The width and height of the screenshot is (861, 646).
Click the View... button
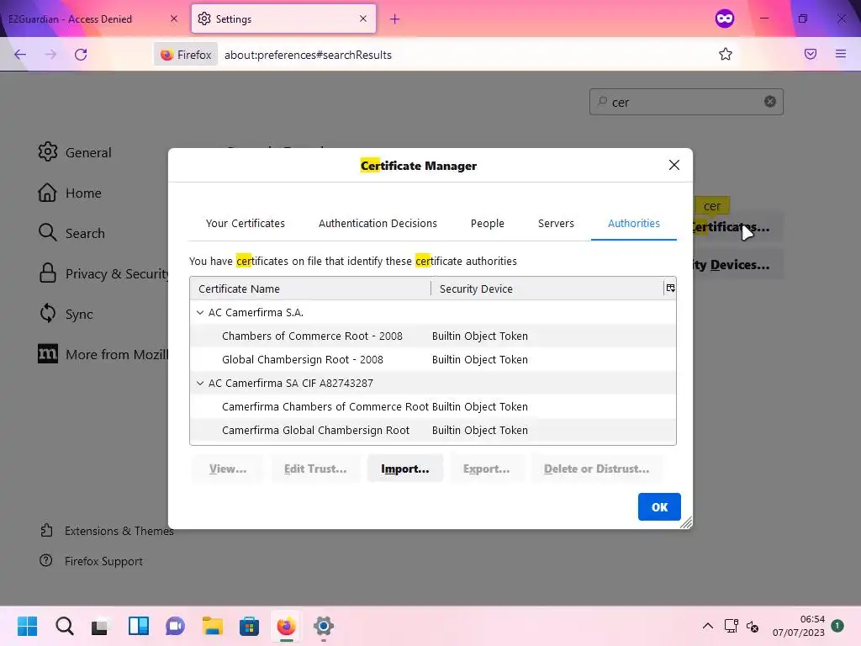click(228, 469)
